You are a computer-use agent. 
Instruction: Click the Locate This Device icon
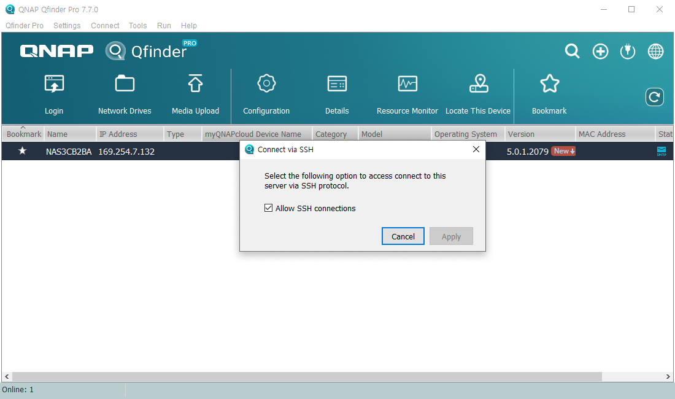coord(478,84)
